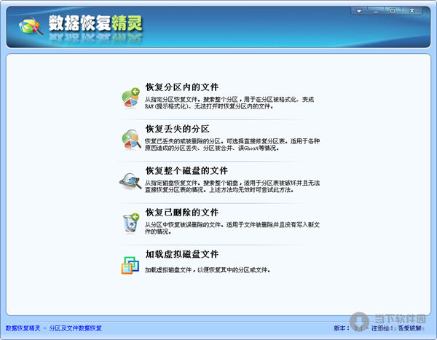The height and width of the screenshot is (340, 437).
Task: Click the app logo in title banner
Action: 31,26
